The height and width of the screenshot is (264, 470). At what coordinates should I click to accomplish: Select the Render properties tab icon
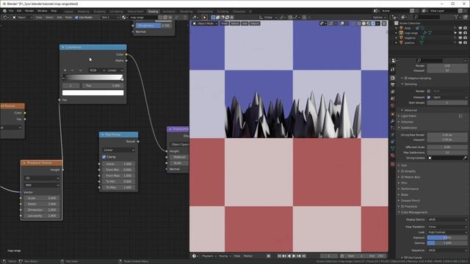pos(393,78)
